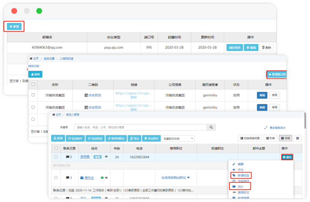Tick first 河南投资集团 row checkbox

click(33, 95)
